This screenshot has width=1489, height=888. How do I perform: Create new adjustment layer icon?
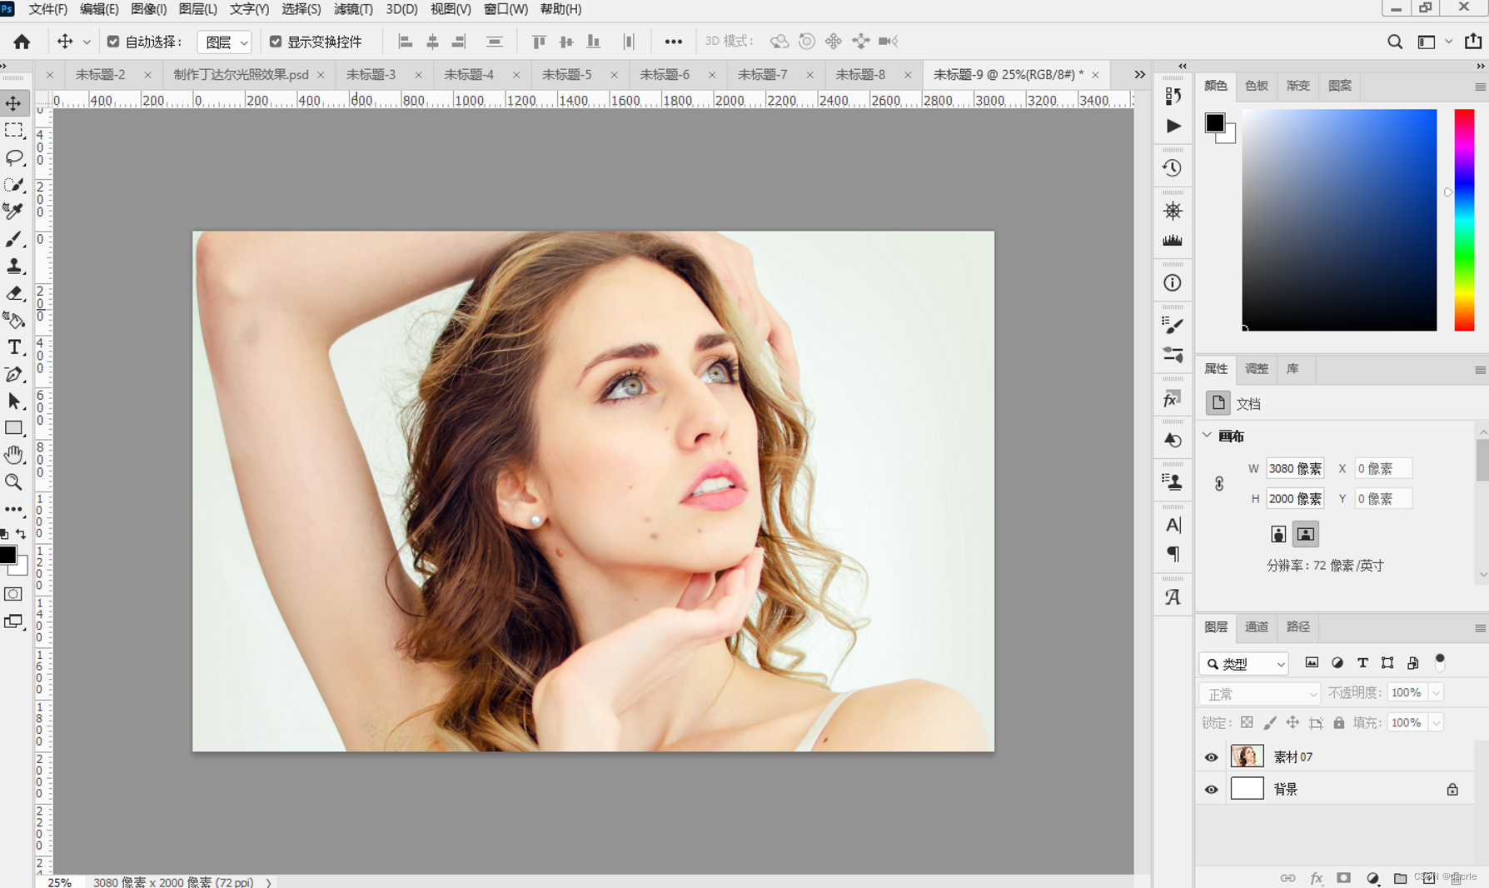point(1372,878)
